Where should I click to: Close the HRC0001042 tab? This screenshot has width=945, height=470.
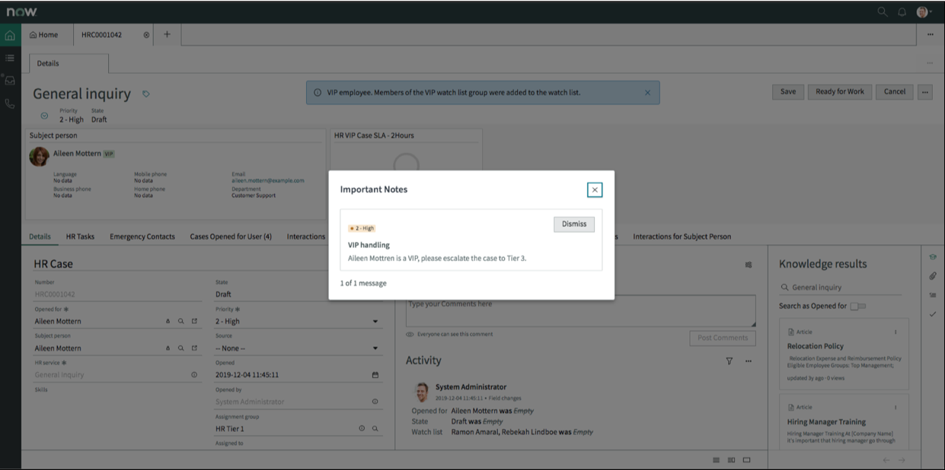click(x=147, y=35)
